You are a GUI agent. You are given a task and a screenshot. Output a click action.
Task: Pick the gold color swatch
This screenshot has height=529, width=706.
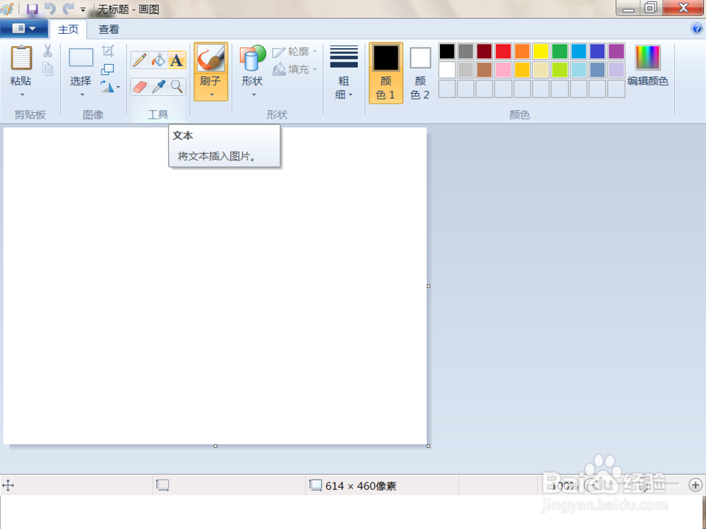coord(522,70)
